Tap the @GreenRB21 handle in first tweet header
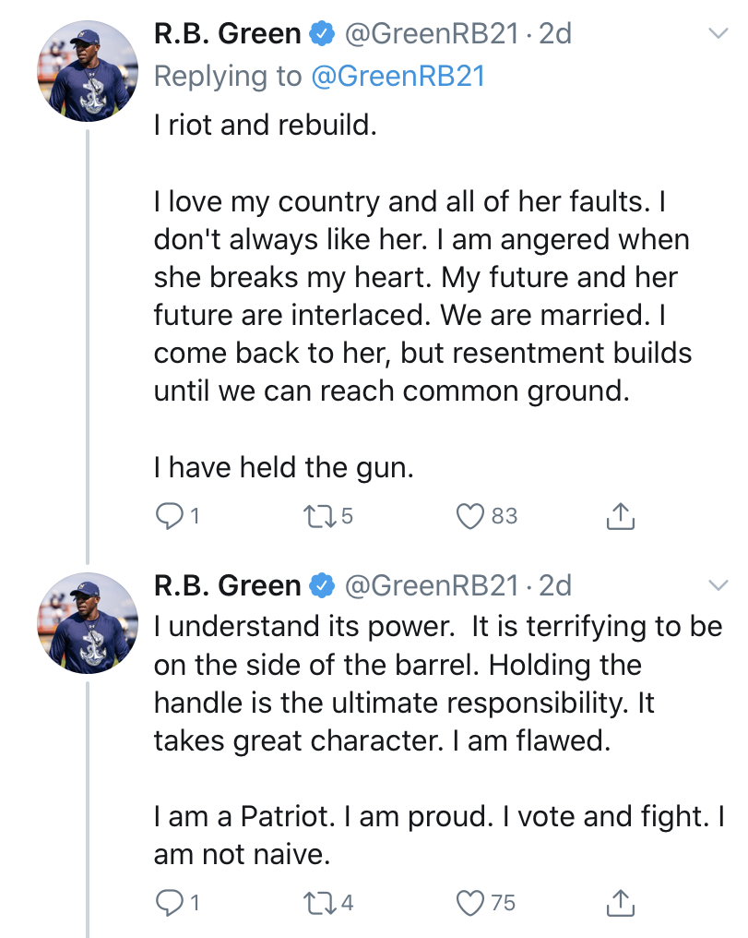This screenshot has width=748, height=938. [x=431, y=34]
